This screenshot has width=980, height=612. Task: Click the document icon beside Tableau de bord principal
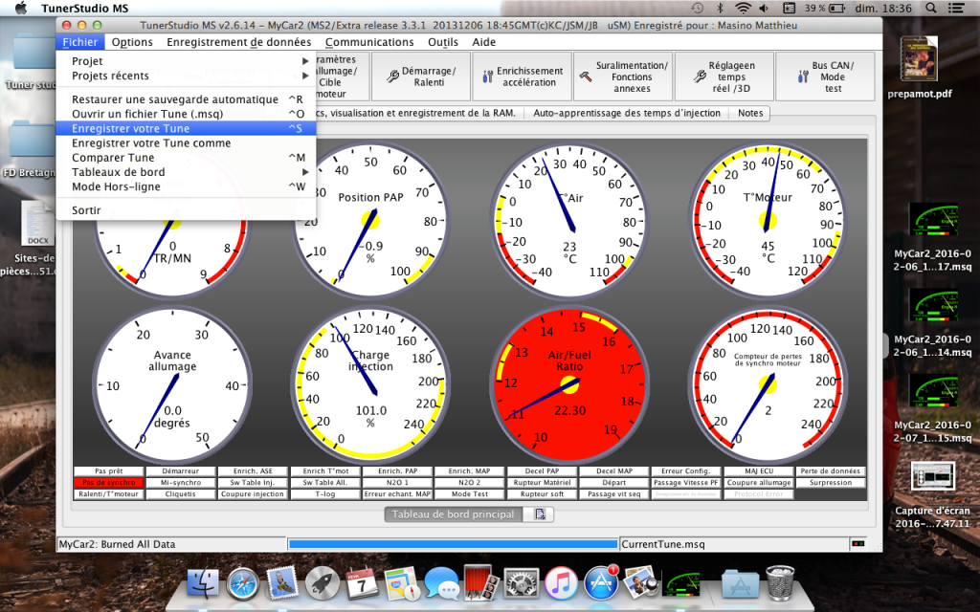[x=540, y=514]
